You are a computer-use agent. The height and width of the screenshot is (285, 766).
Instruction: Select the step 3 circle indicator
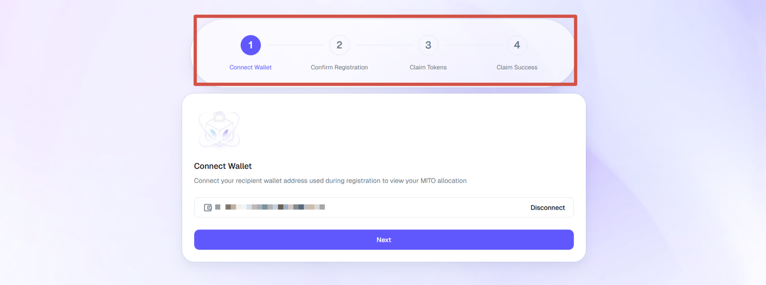pos(428,45)
